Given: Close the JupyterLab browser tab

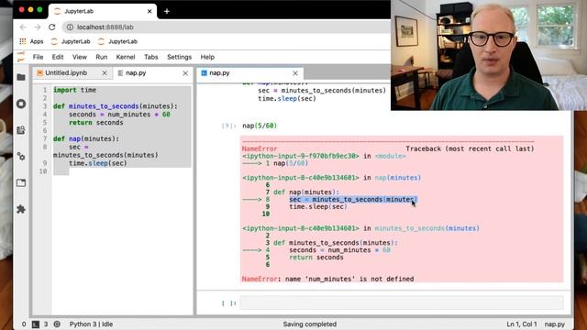Looking at the screenshot, I should coord(150,12).
